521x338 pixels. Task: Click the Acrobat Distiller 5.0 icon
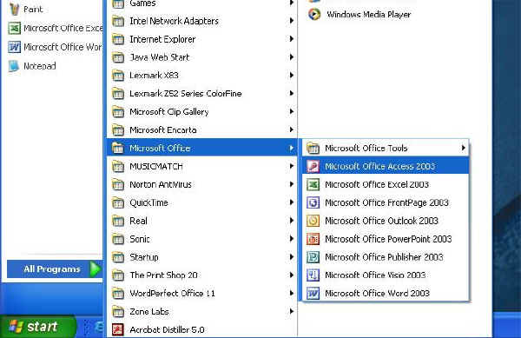[118, 329]
